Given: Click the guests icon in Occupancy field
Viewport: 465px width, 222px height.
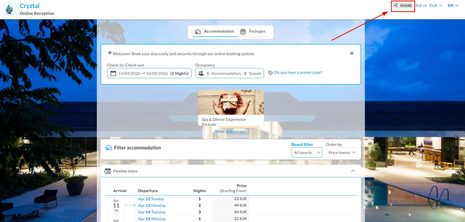Looking at the screenshot, I should 201,73.
